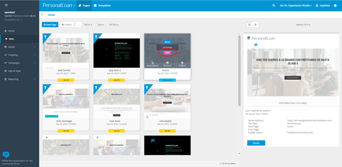The image size is (342, 167).
Task: Select the simulador page thumbnail
Action: (x=168, y=101)
